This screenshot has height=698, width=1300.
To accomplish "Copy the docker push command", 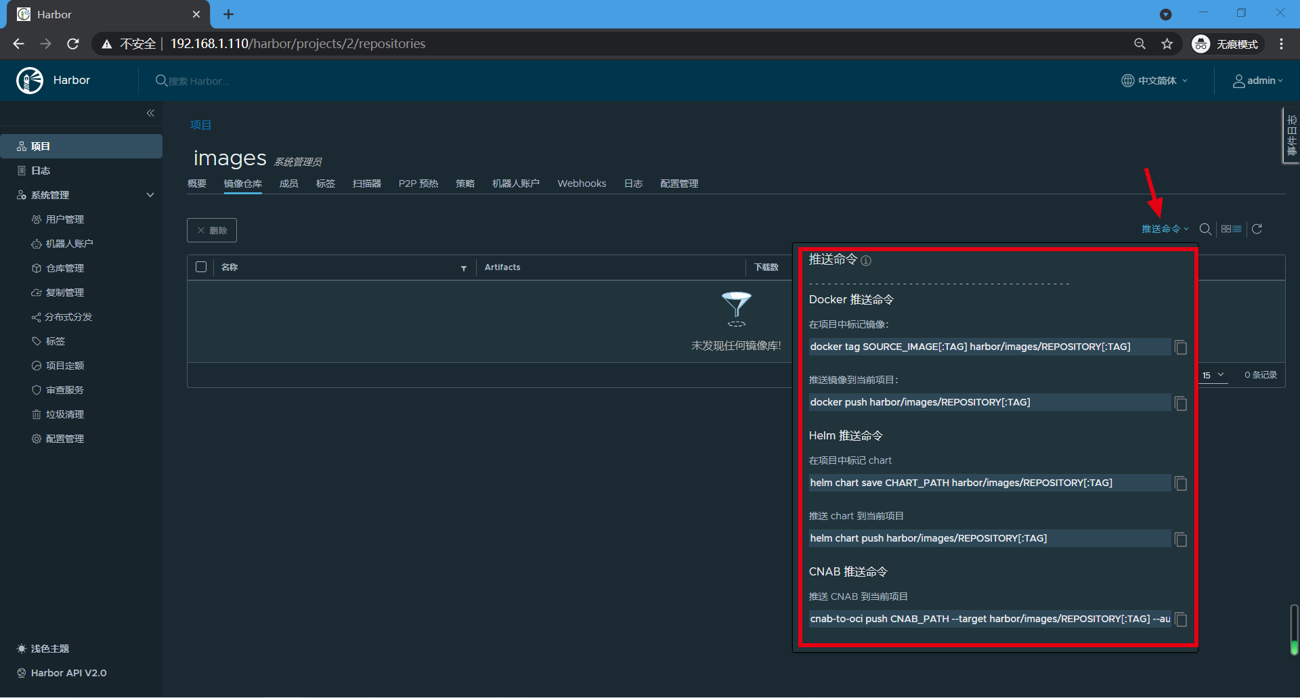I will pyautogui.click(x=1181, y=403).
